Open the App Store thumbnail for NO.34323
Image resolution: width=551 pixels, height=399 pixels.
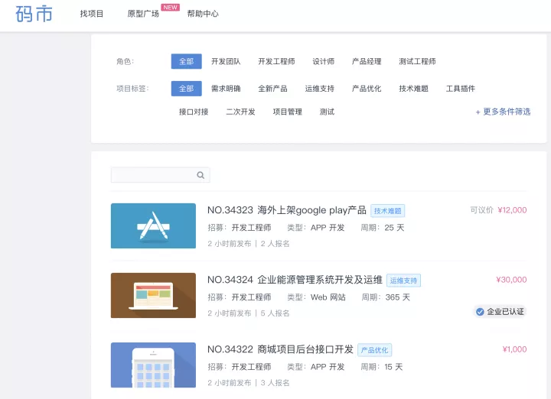point(153,225)
